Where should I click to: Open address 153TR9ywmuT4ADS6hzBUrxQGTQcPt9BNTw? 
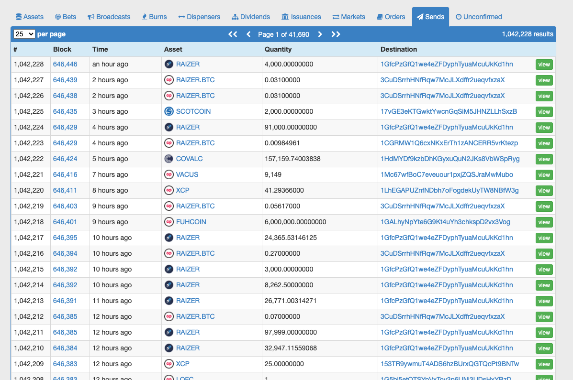[449, 364]
